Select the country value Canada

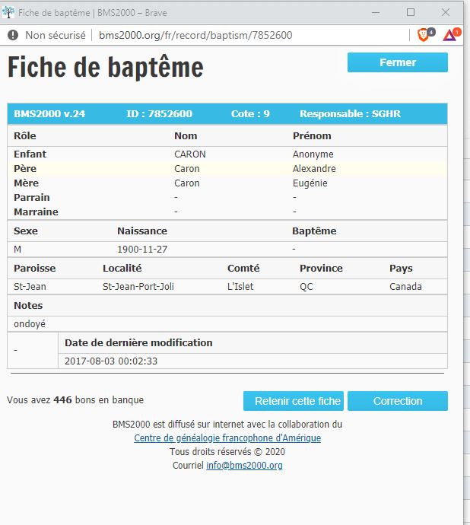click(405, 287)
